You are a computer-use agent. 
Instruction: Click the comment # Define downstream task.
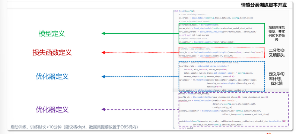click(x=193, y=38)
